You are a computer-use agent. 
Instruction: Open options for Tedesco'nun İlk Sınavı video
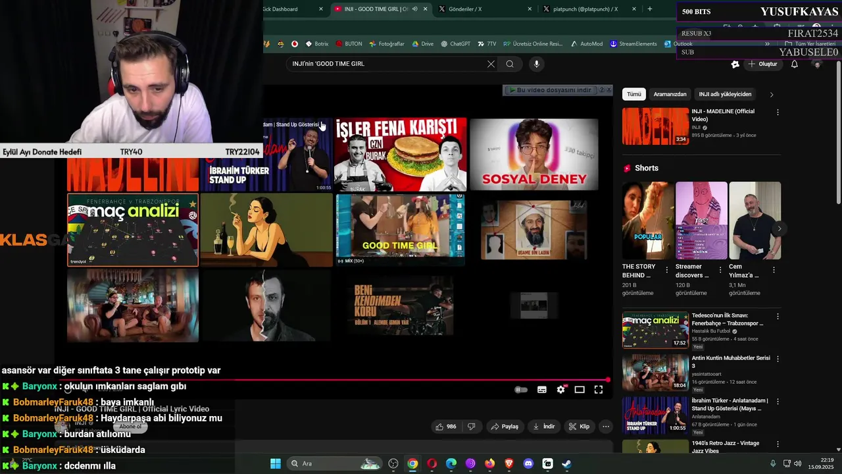pyautogui.click(x=778, y=317)
